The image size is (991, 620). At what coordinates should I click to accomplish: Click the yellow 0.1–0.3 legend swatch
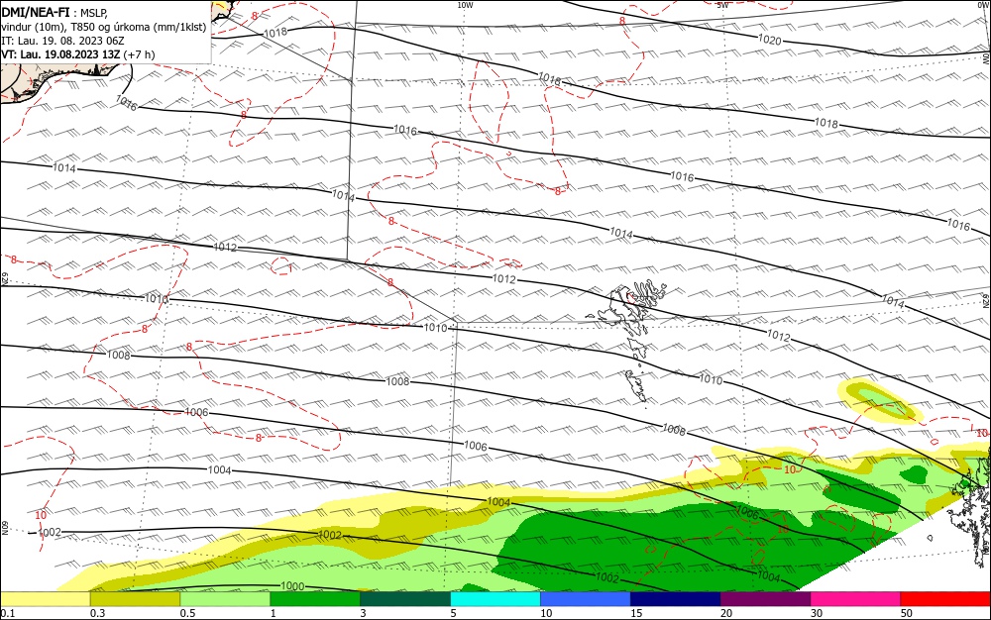[x=45, y=599]
